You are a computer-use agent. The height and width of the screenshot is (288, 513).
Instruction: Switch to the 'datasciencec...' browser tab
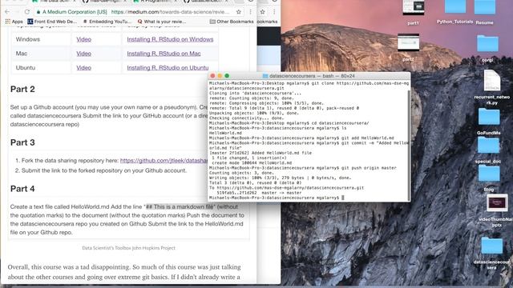tap(205, 2)
